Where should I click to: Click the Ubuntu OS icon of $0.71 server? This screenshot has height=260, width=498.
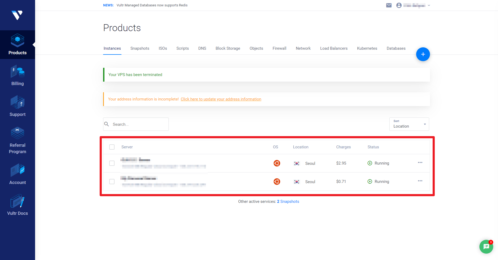[277, 182]
